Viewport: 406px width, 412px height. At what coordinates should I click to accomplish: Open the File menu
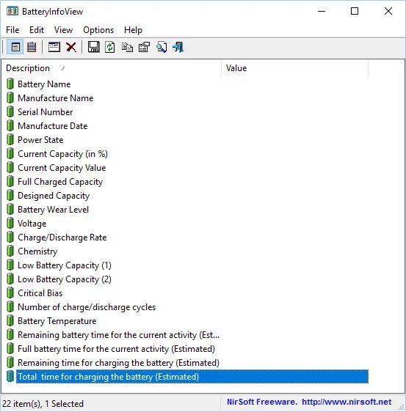12,30
